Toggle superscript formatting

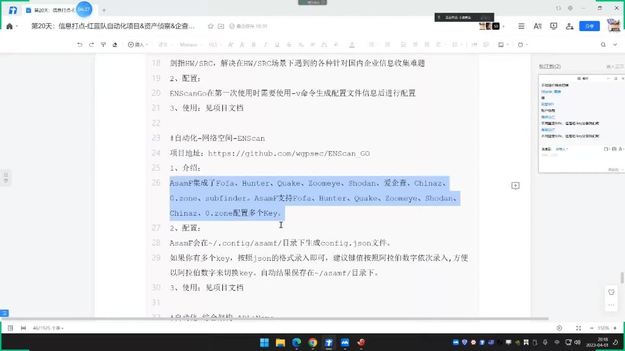tap(312, 44)
